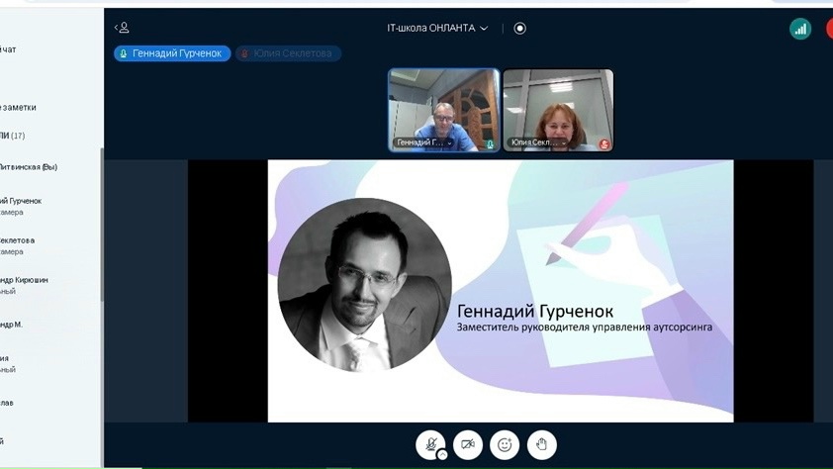Select Гурченок in the user list
The height and width of the screenshot is (469, 833).
(x=22, y=201)
